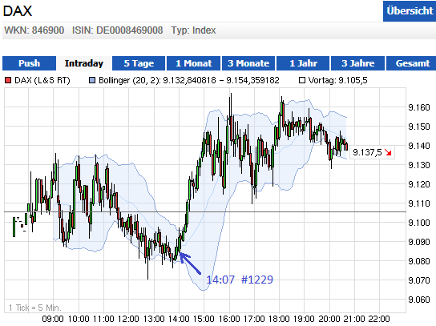Click the 21:00 time axis label
436x326 pixels.
click(354, 319)
